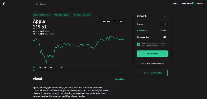207x99 pixels.
Task: Click the 0.00 Buying Power Available text
Action: click(x=152, y=63)
